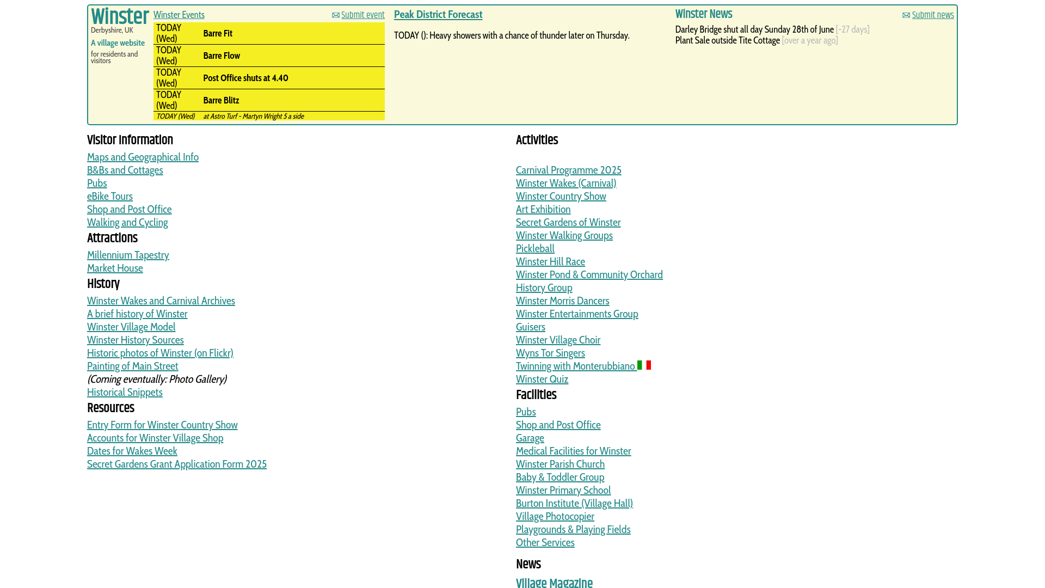Viewport: 1045px width, 588px height.
Task: Open the Winster Morris Dancers link
Action: tap(563, 301)
